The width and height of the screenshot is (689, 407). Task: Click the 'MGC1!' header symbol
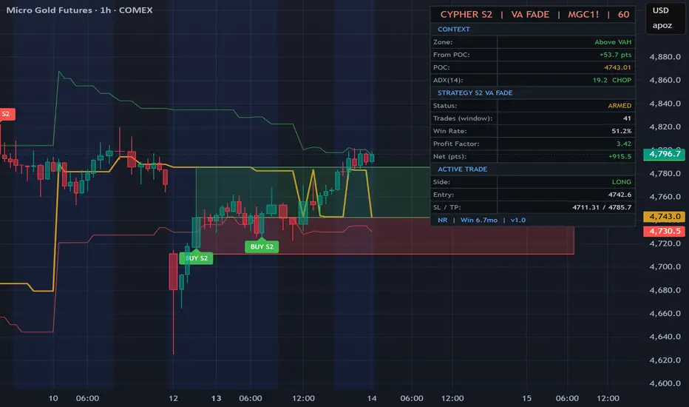point(583,15)
